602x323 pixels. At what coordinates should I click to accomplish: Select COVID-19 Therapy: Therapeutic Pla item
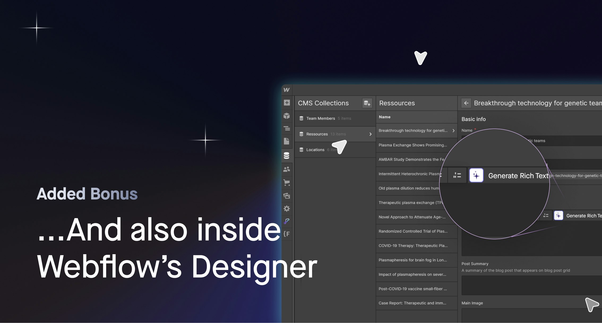click(x=416, y=246)
